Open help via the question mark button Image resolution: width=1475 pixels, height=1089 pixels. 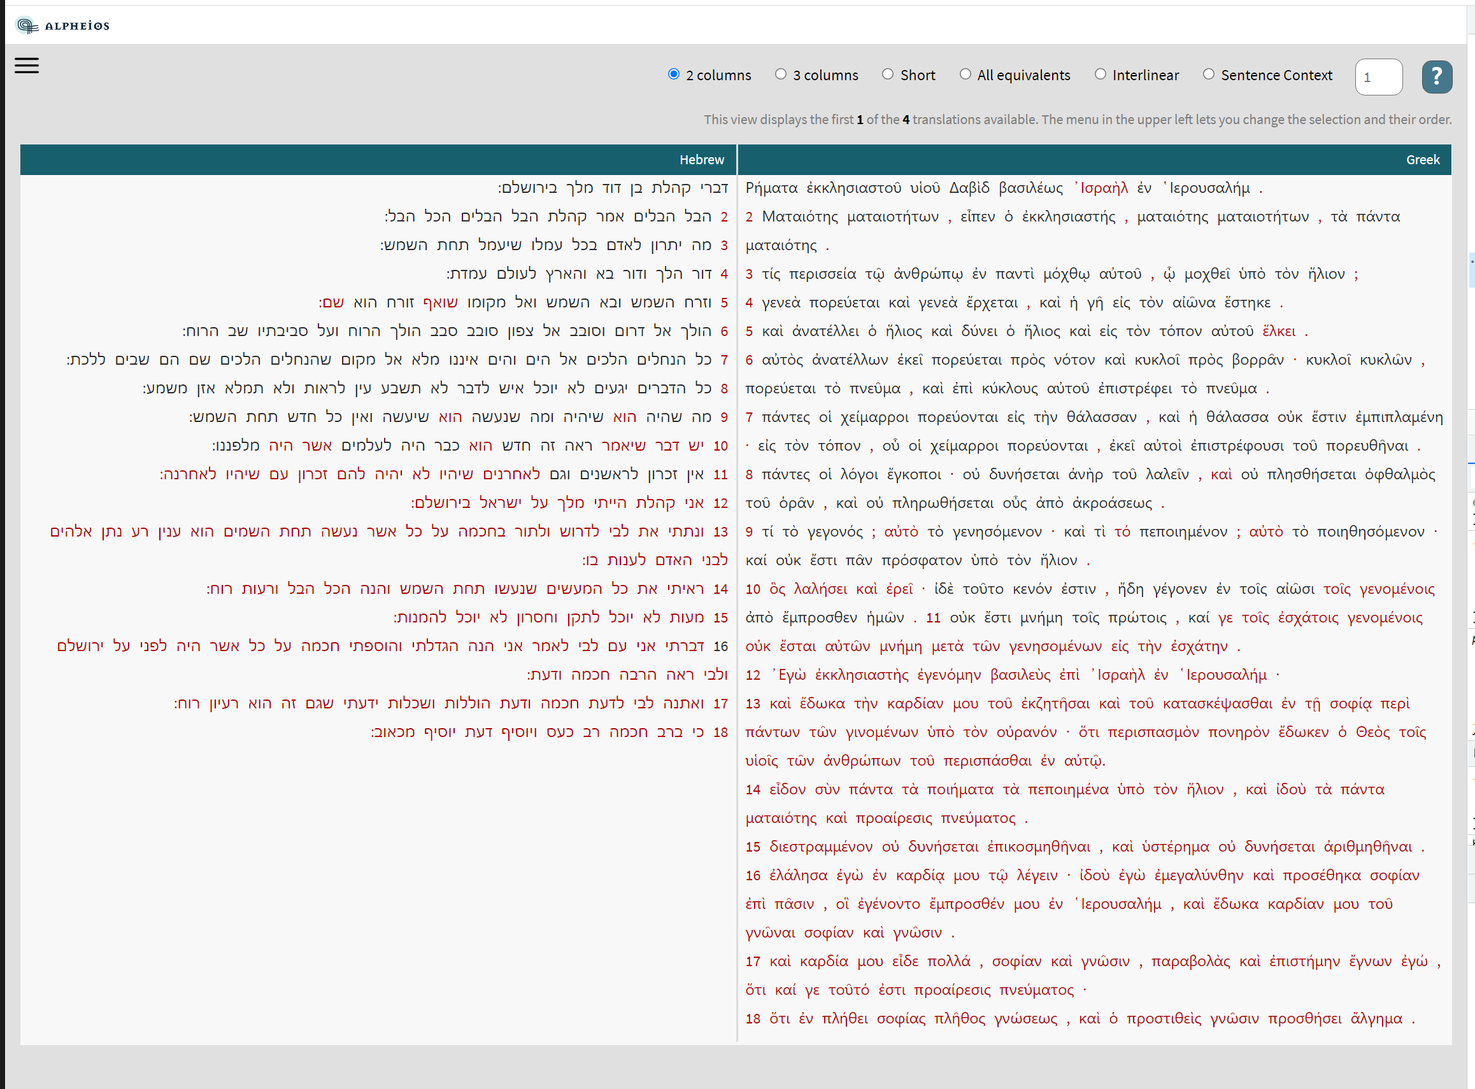click(x=1437, y=76)
